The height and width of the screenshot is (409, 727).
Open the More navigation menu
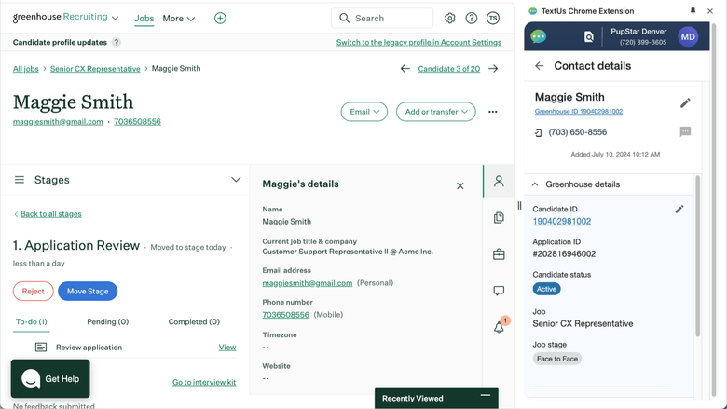179,19
